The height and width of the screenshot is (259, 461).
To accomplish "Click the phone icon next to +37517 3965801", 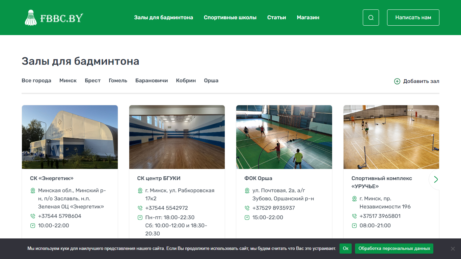I will click(354, 216).
